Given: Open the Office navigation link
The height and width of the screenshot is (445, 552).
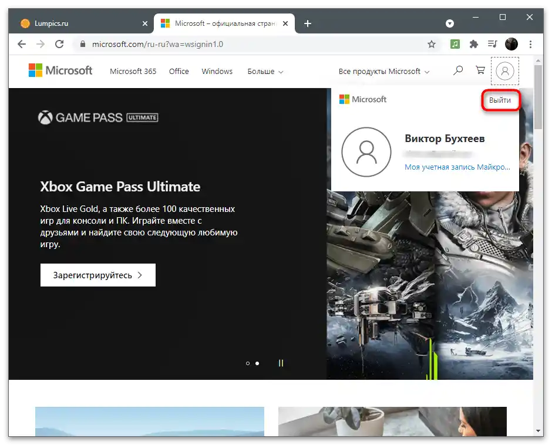Looking at the screenshot, I should [x=179, y=72].
